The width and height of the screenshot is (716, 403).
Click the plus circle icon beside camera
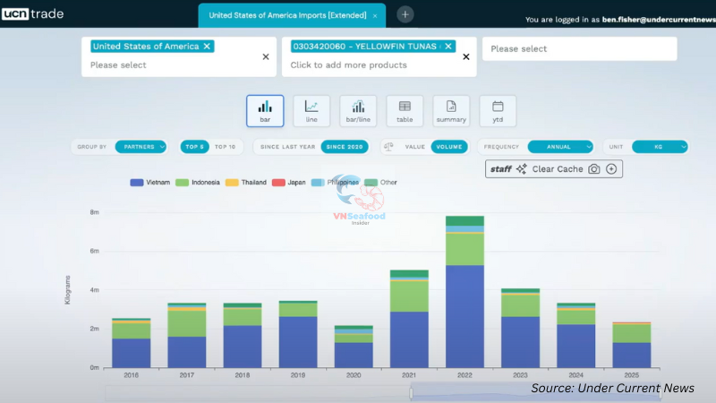(x=611, y=169)
